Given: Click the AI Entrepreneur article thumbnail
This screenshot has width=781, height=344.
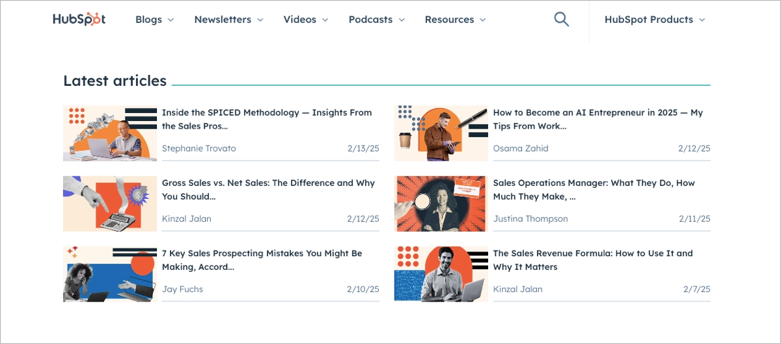Looking at the screenshot, I should (x=441, y=133).
